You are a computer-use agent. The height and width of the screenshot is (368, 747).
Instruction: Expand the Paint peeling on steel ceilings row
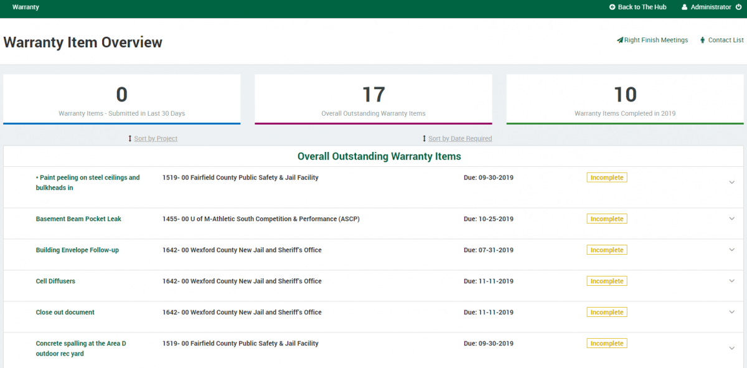click(x=731, y=182)
